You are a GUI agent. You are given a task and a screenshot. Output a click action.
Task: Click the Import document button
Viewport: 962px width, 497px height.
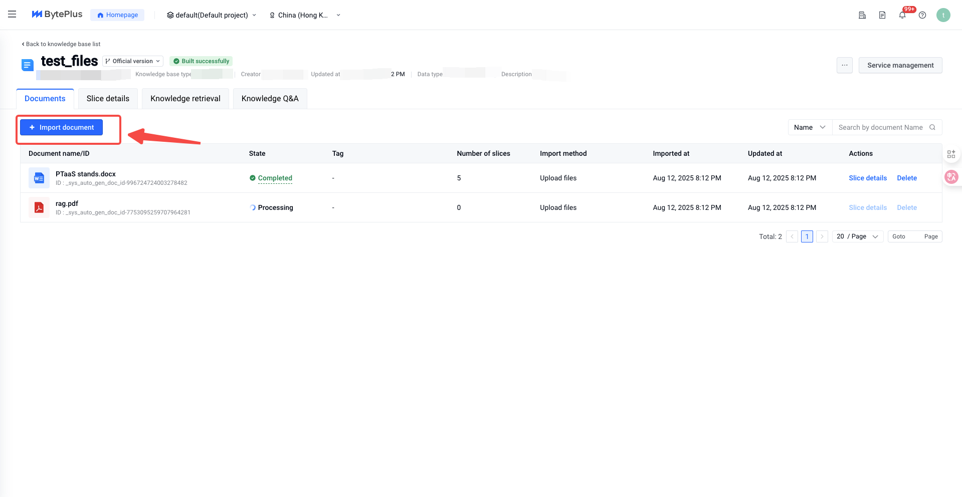(x=62, y=127)
